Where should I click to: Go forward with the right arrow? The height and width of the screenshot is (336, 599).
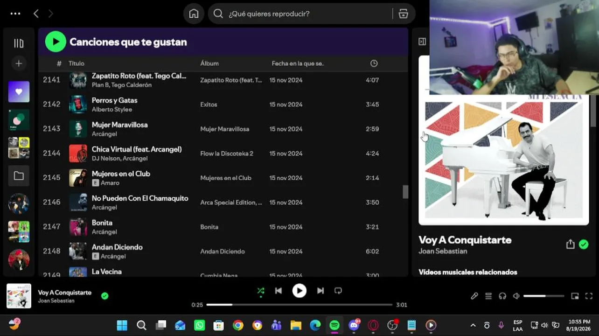tap(50, 14)
